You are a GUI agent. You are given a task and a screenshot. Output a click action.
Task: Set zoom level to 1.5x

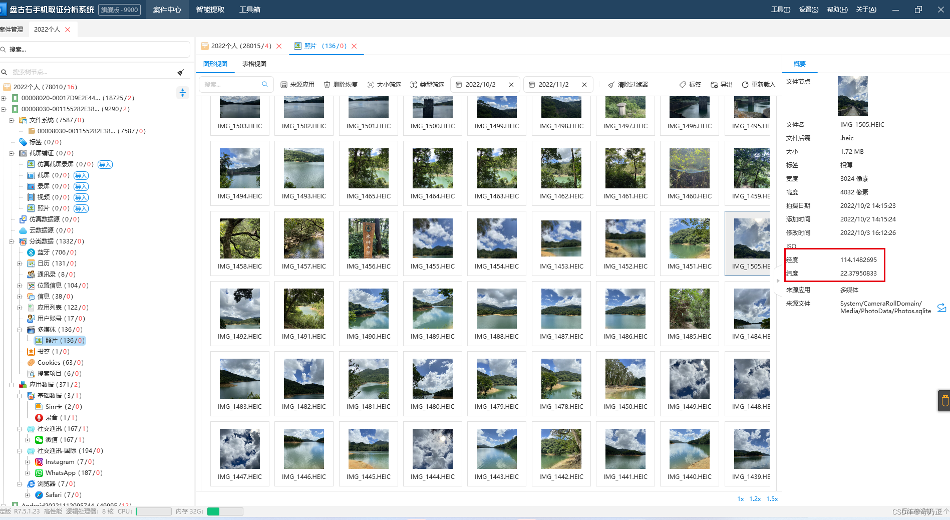click(x=772, y=499)
